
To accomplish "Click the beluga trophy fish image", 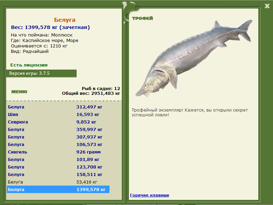I will 194,58.
